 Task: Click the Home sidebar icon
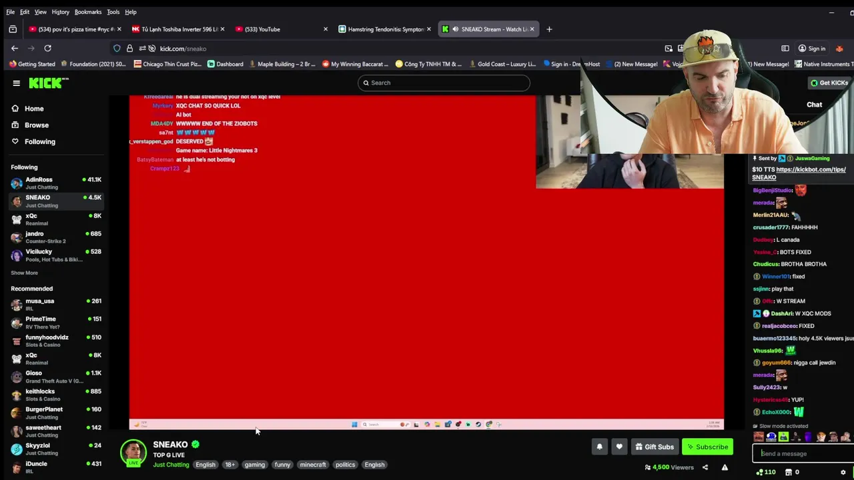pos(15,109)
